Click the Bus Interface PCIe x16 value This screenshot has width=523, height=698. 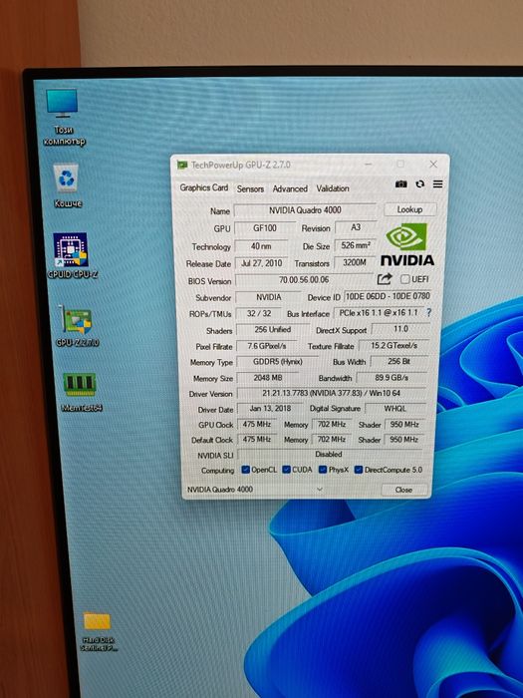tap(379, 313)
